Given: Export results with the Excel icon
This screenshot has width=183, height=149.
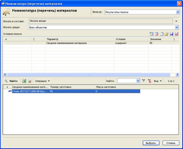Looking at the screenshot, I should click(x=24, y=81).
